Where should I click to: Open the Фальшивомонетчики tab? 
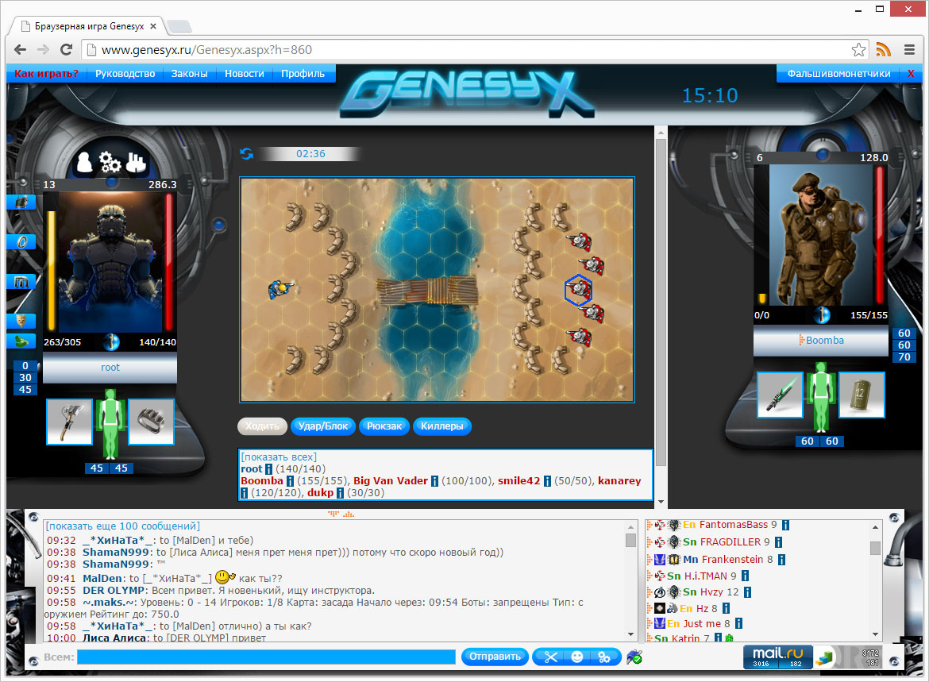coord(838,74)
